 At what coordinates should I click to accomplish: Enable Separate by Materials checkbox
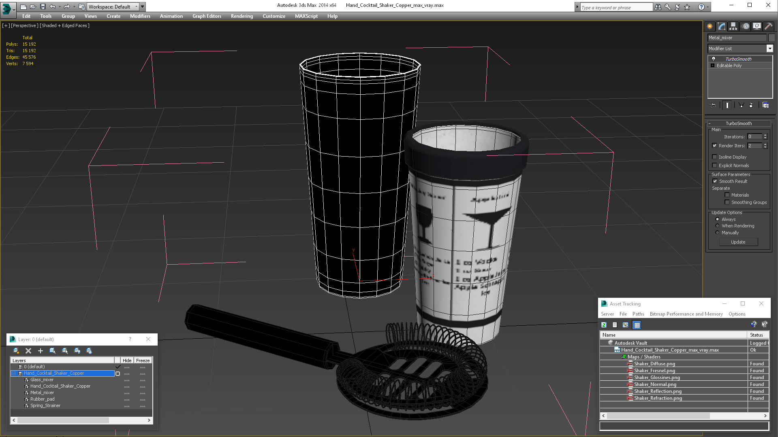tap(727, 195)
